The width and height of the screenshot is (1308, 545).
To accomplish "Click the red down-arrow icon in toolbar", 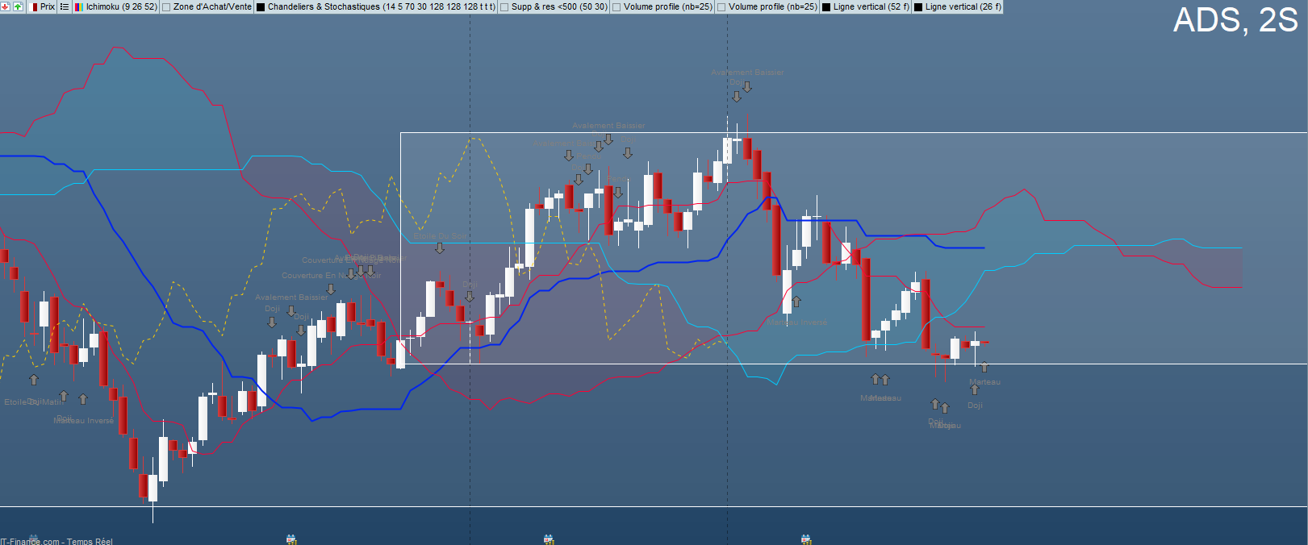I will 6,6.
